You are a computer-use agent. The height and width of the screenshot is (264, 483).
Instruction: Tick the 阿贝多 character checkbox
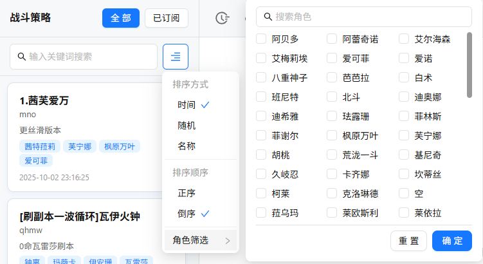tap(262, 39)
